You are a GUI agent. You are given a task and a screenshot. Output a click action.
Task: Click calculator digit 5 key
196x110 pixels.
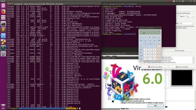coord(150,53)
